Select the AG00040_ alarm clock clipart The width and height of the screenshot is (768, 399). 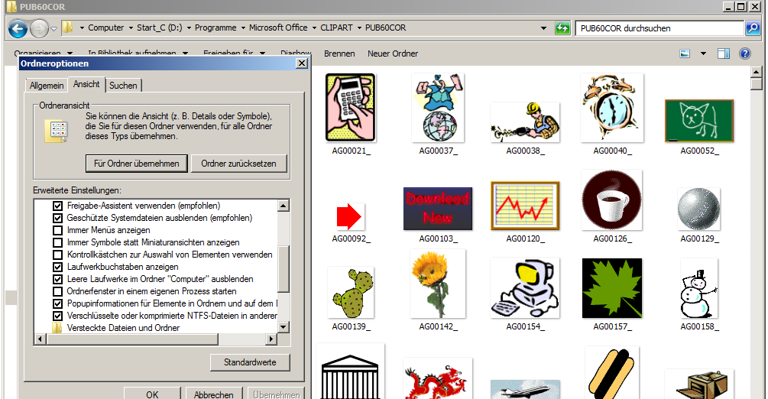612,108
